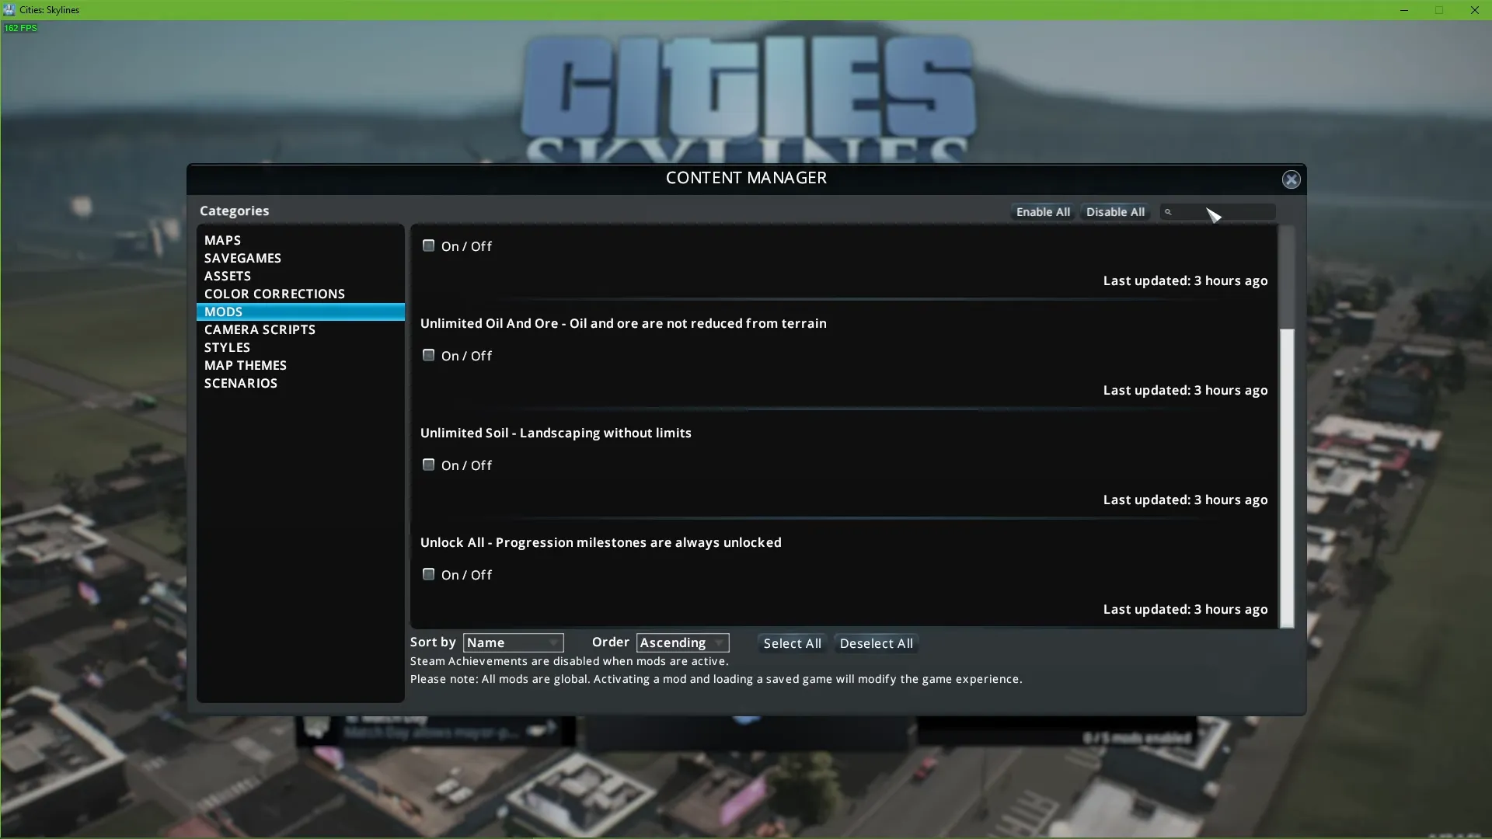Switch to the Assets category

coord(300,276)
